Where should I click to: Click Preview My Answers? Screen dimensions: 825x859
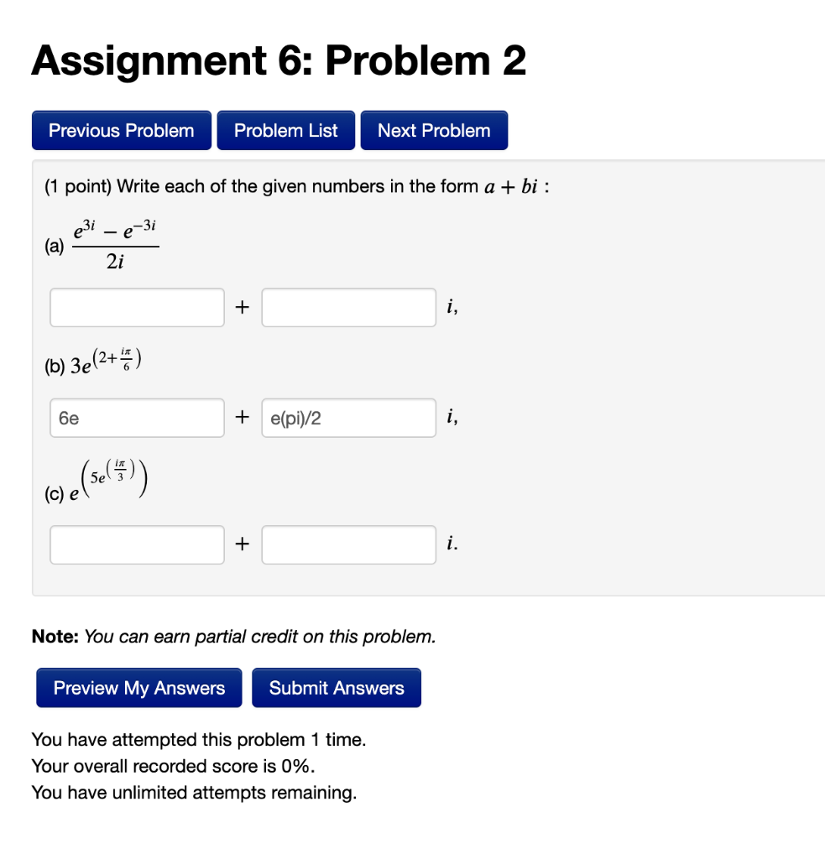click(x=138, y=688)
